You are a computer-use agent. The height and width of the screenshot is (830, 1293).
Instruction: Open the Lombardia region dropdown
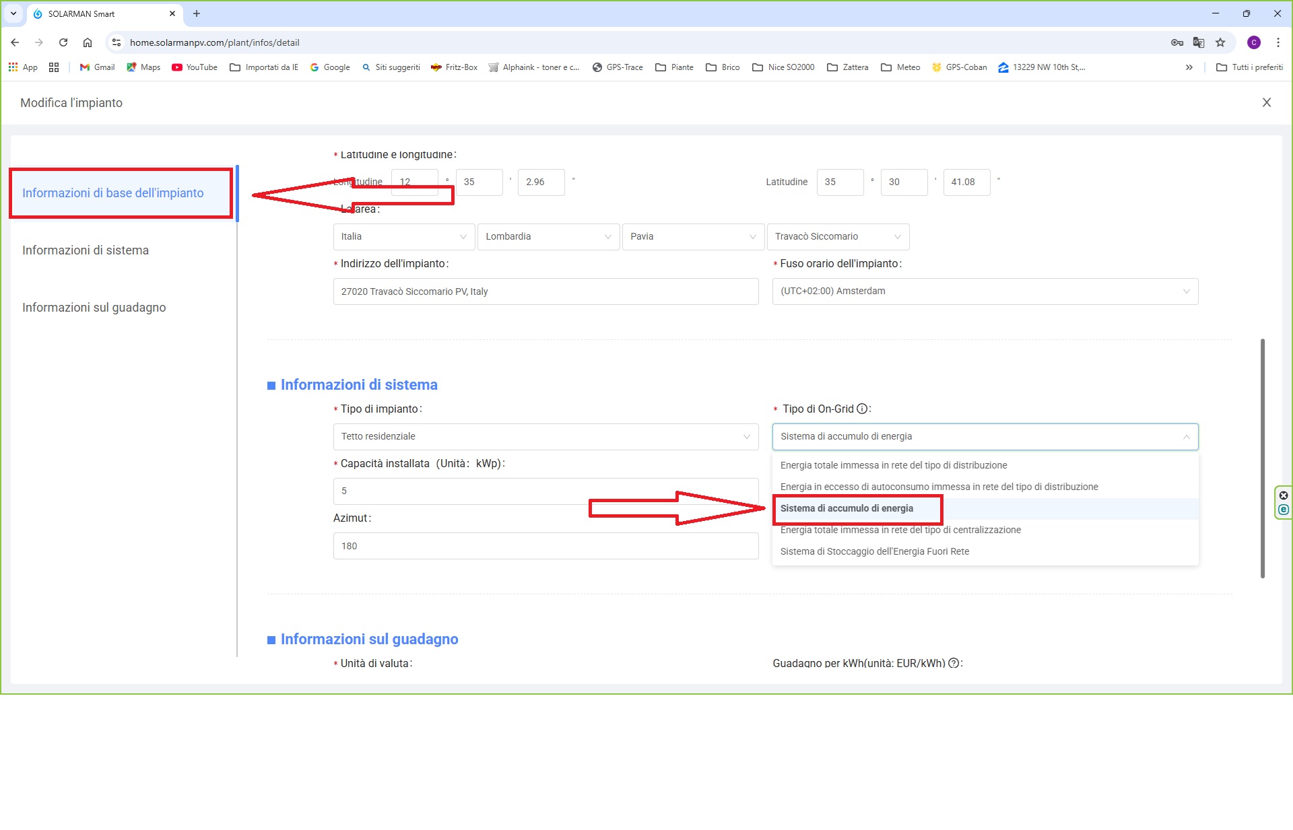549,237
